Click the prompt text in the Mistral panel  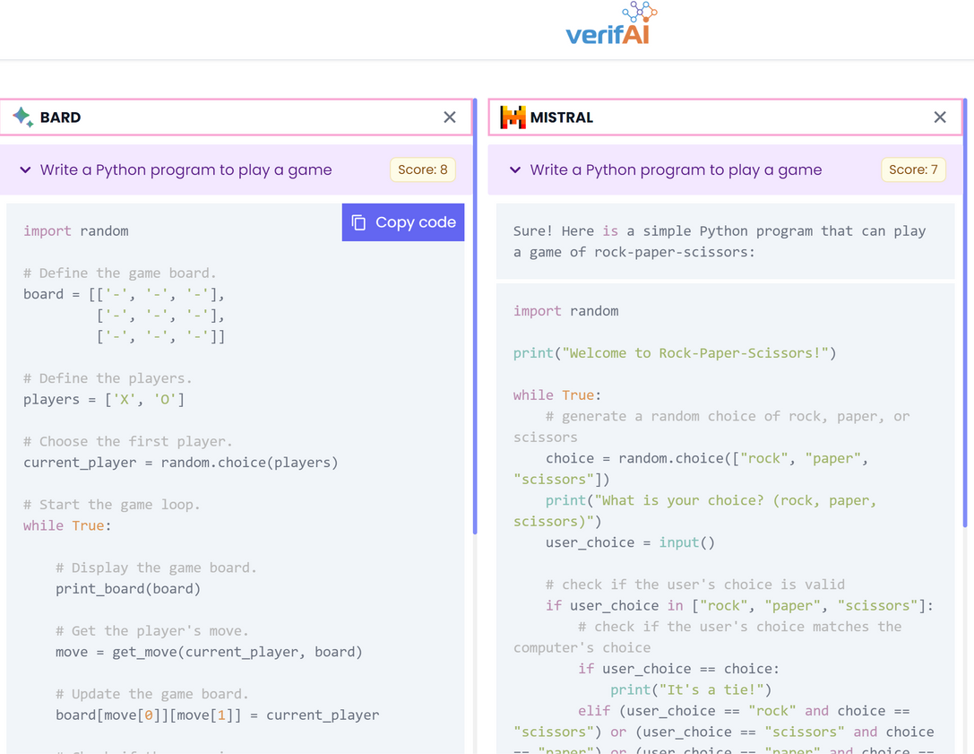[676, 169]
